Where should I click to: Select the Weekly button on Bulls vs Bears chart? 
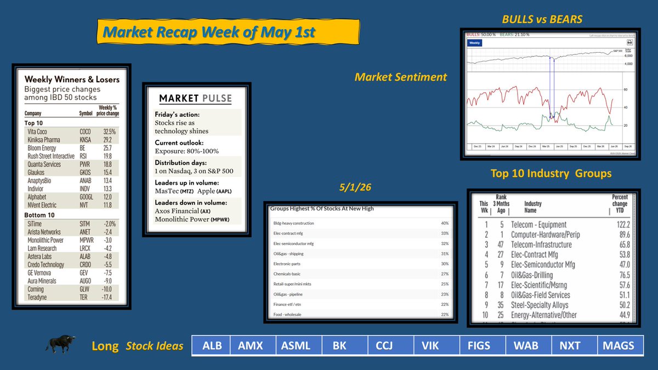click(x=475, y=42)
